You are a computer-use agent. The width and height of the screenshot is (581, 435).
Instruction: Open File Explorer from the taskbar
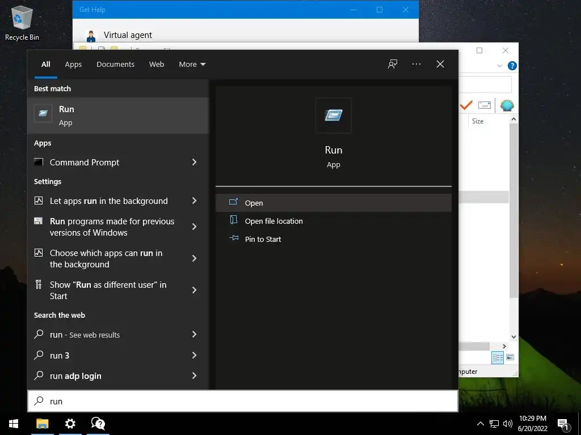(x=42, y=424)
